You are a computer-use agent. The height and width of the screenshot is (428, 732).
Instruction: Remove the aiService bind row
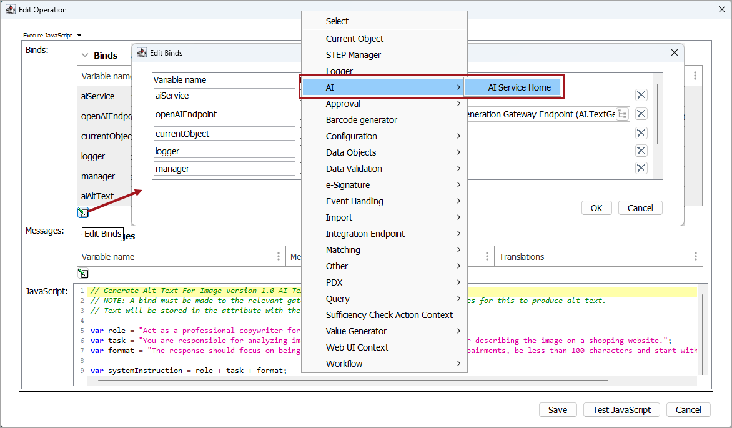point(641,95)
